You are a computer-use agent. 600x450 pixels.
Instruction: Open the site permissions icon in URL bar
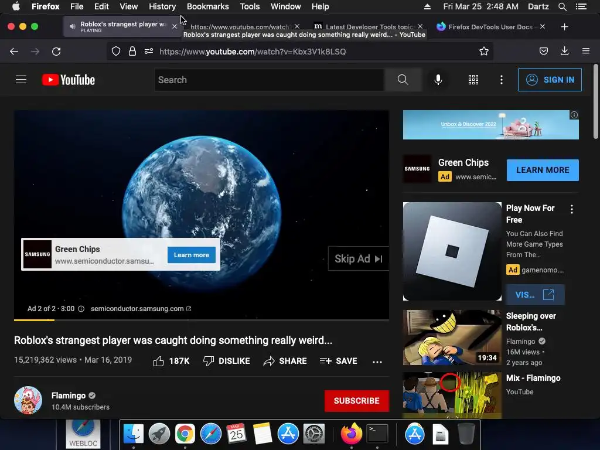(x=149, y=52)
